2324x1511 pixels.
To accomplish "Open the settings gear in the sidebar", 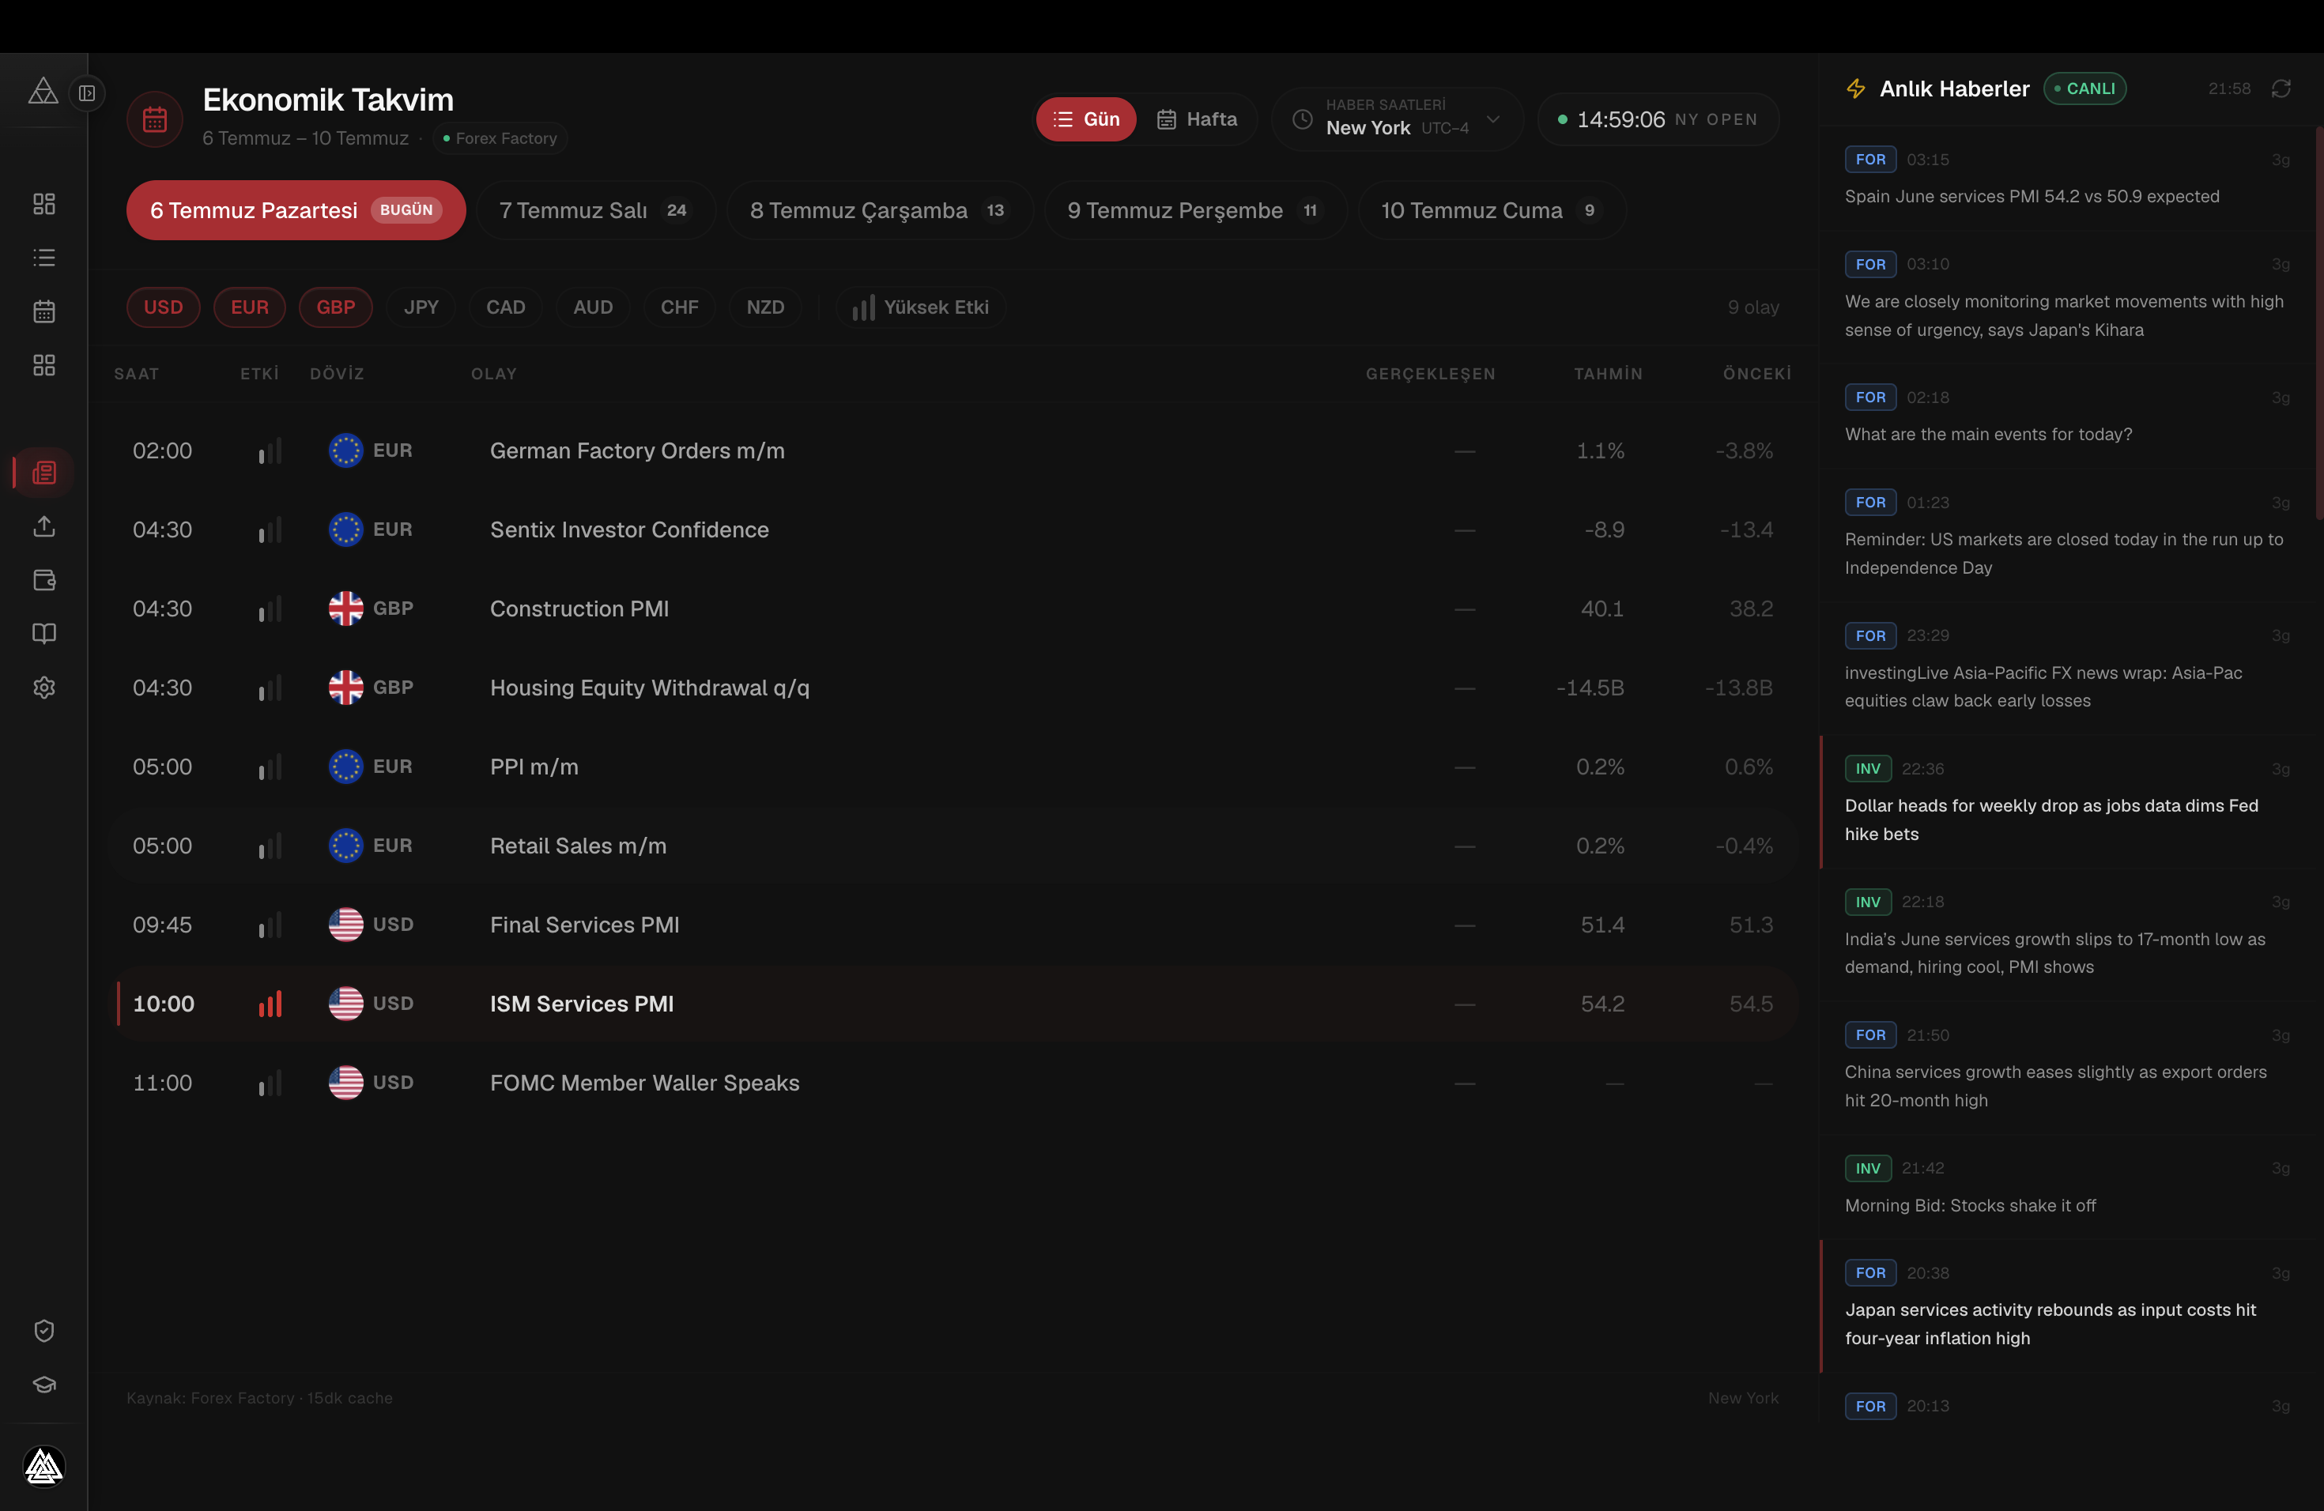I will [x=44, y=688].
